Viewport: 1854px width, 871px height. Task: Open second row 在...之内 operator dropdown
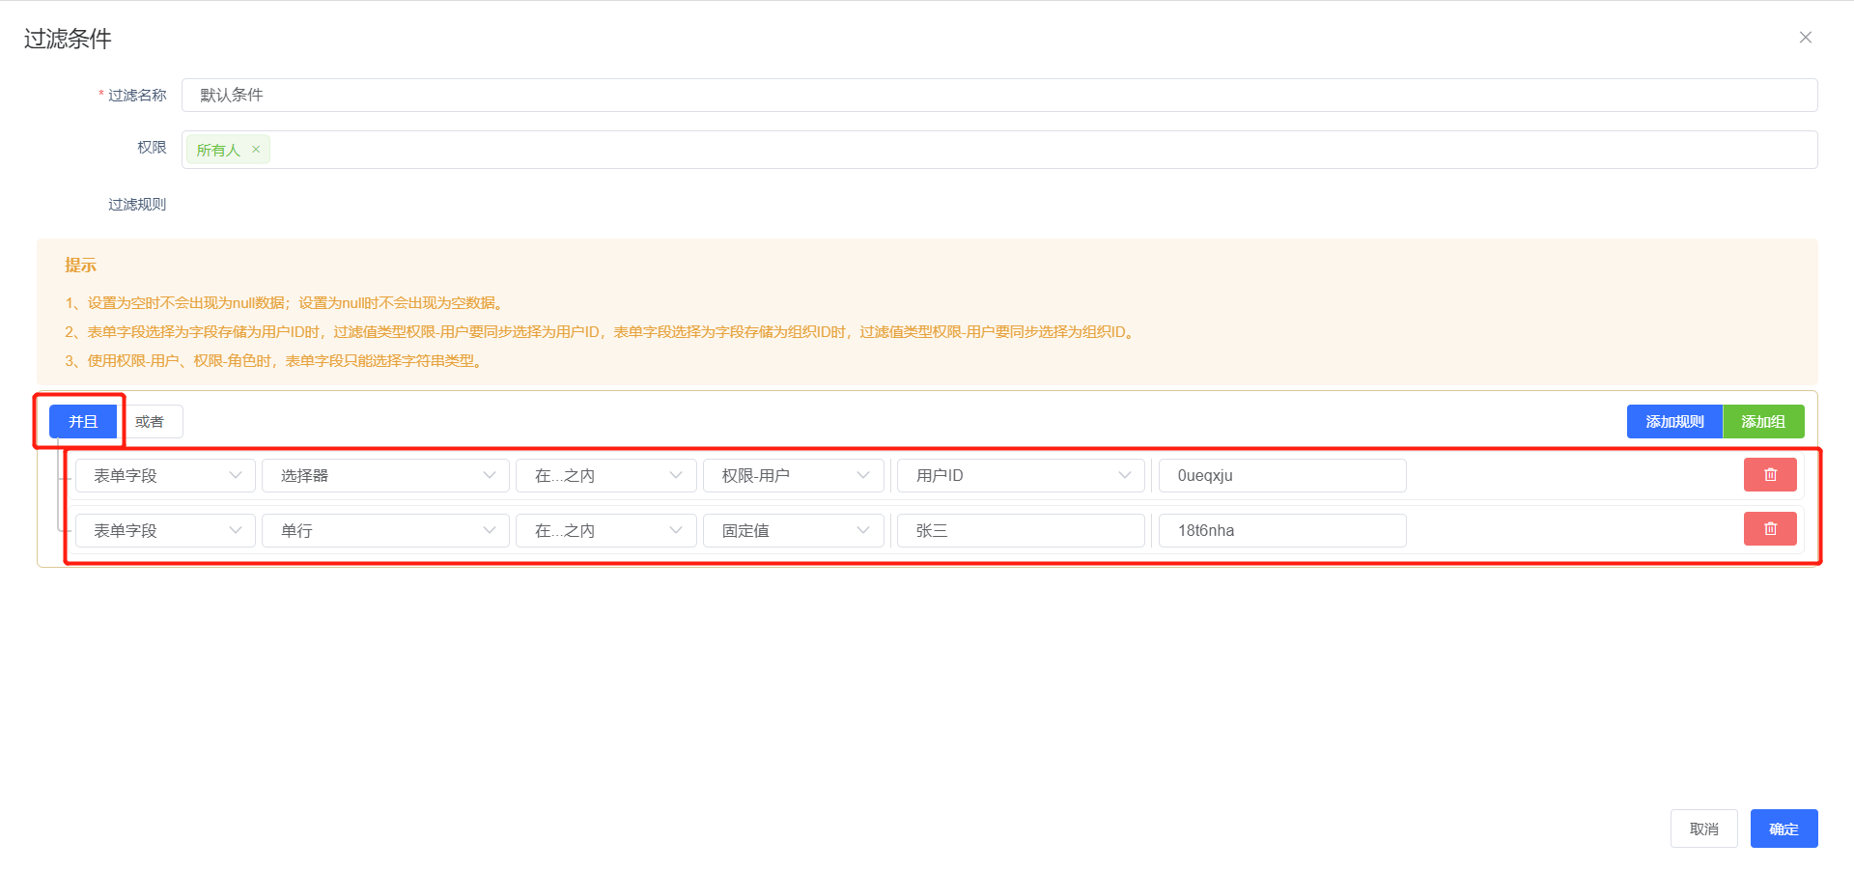606,531
